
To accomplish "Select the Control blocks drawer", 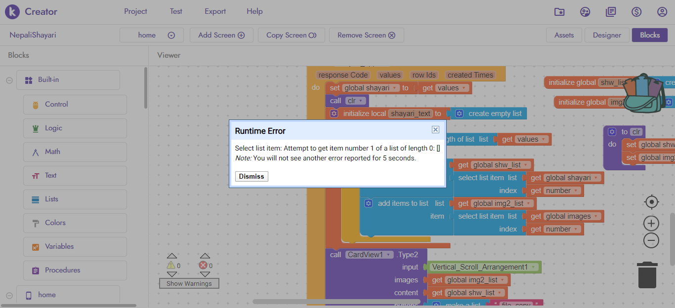I will pos(75,105).
